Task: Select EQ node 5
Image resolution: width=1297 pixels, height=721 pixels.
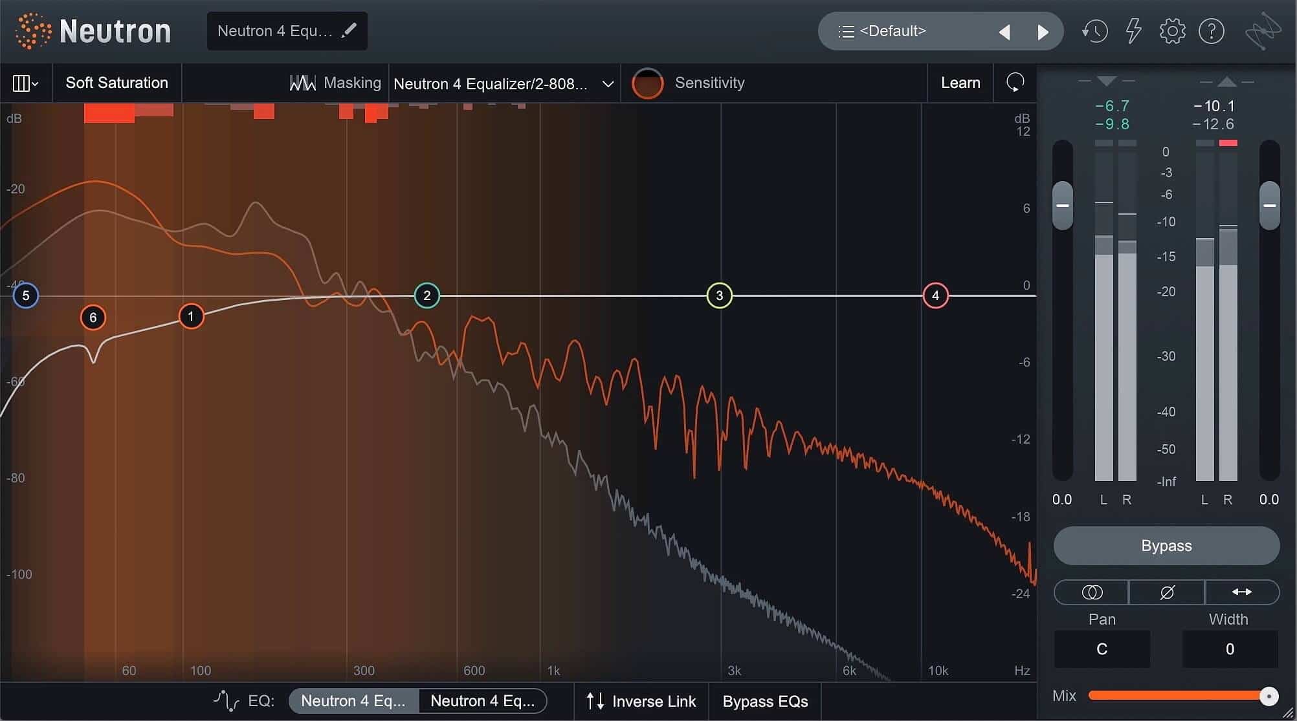Action: (x=26, y=296)
